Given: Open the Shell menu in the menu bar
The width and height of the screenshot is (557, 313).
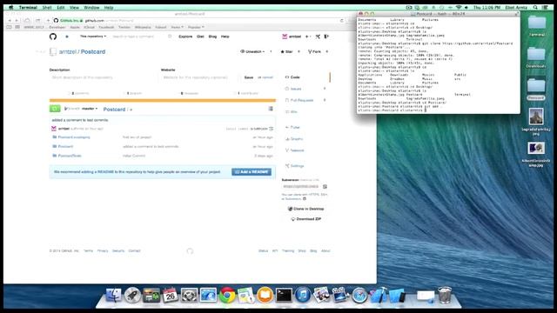Looking at the screenshot, I should click(47, 7).
